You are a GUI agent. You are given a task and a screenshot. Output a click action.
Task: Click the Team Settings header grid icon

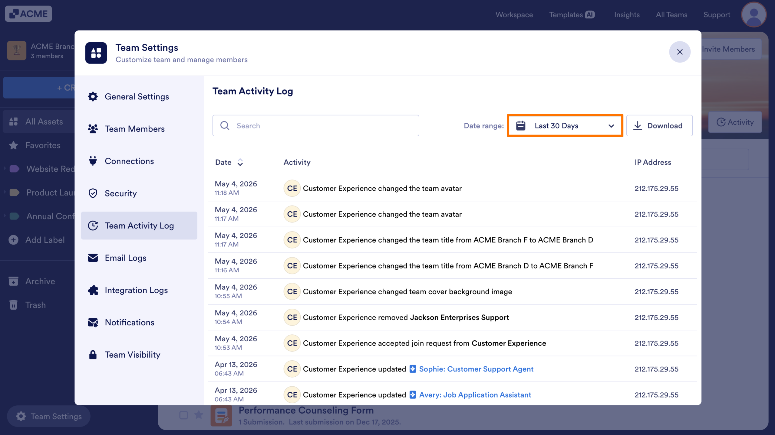click(96, 53)
